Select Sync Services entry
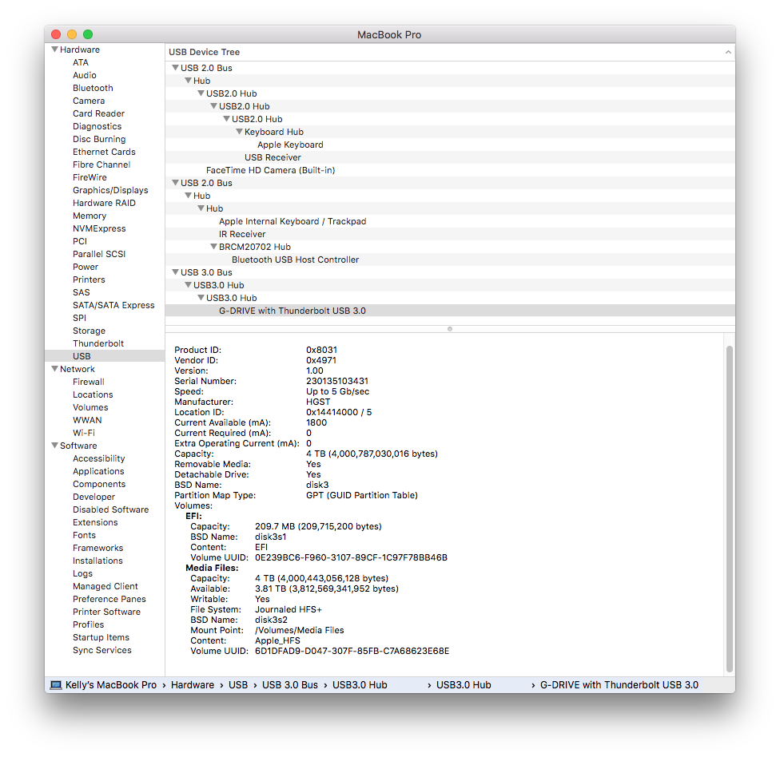Viewport: 780px width, 757px height. click(x=102, y=650)
